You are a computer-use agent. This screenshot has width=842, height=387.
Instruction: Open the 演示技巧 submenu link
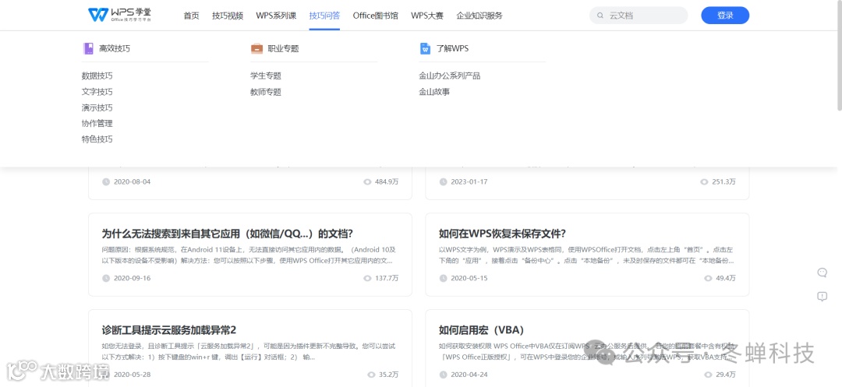(x=97, y=107)
